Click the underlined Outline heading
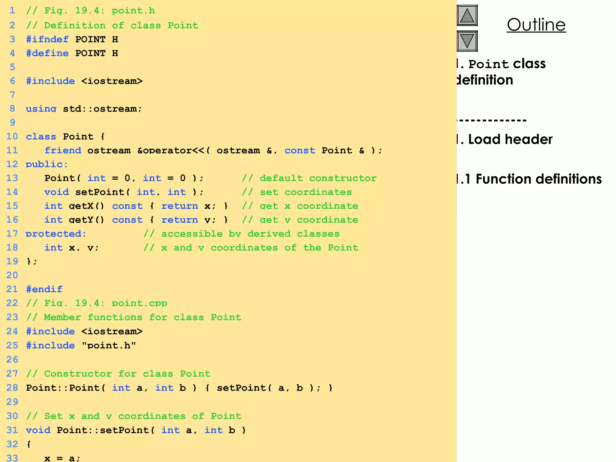616x462 pixels. (x=536, y=25)
